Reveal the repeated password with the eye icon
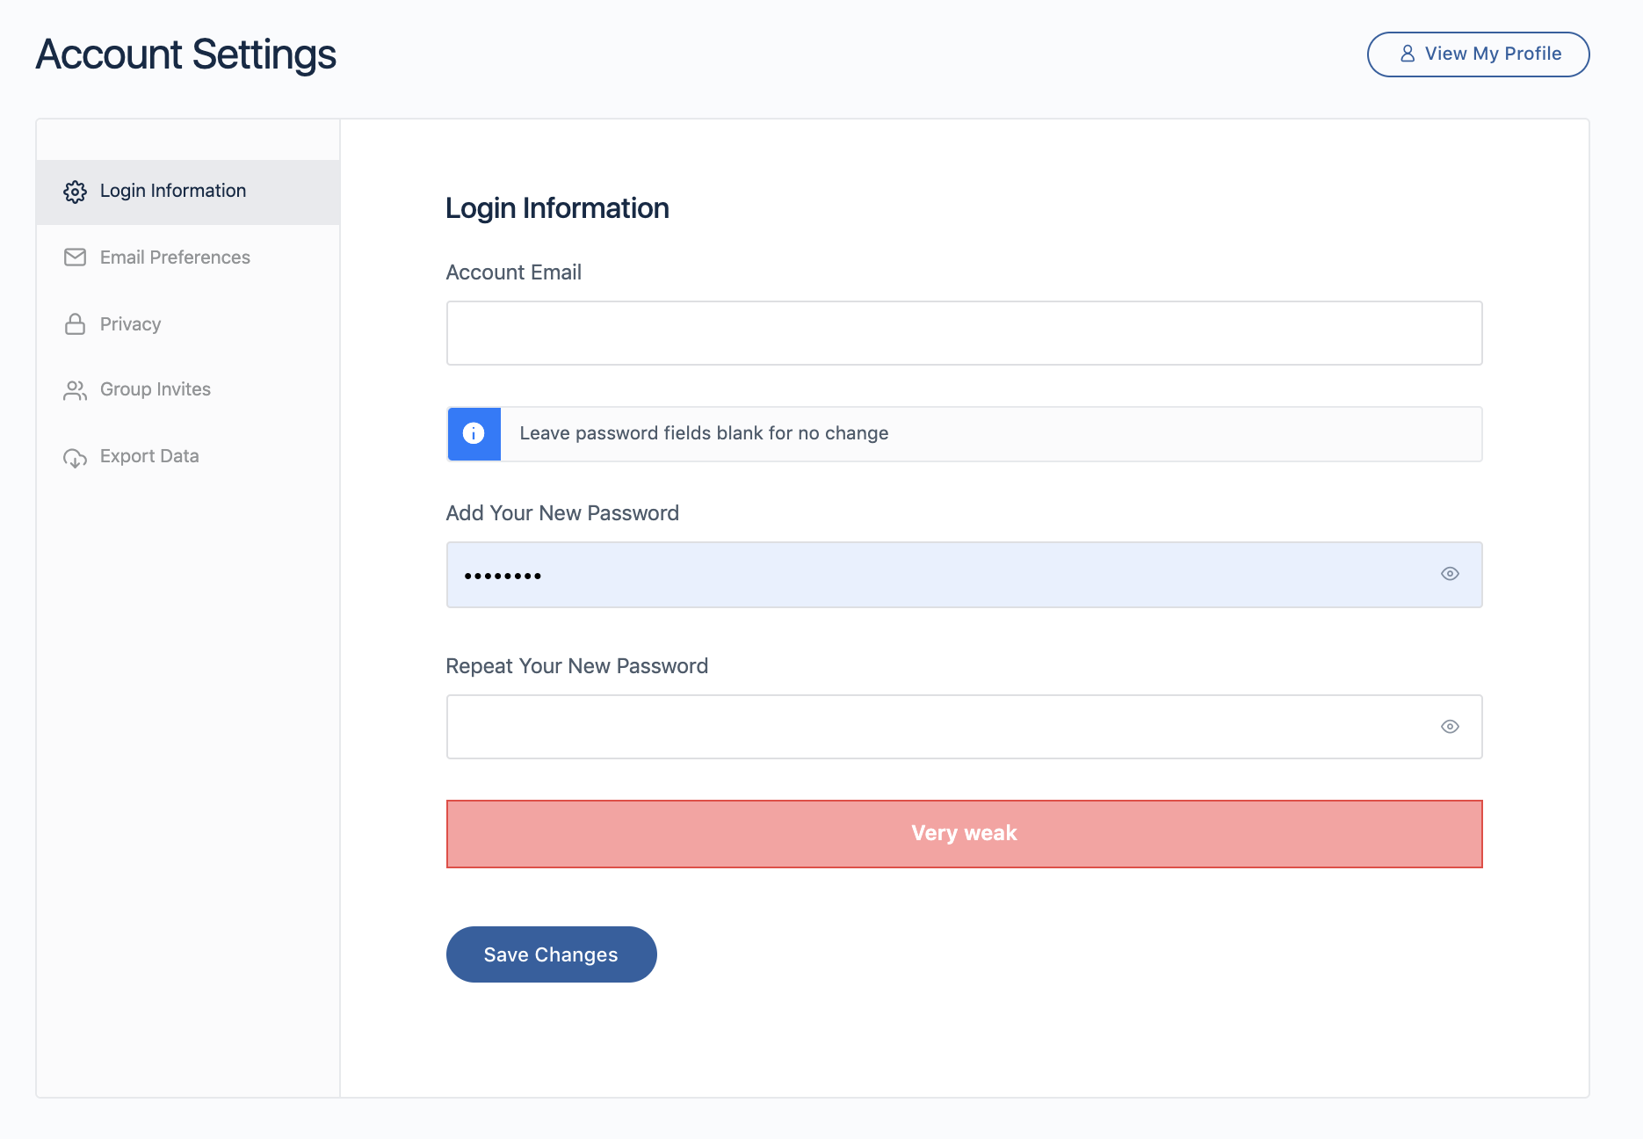Screen dimensions: 1643x1139 [x=1450, y=727]
